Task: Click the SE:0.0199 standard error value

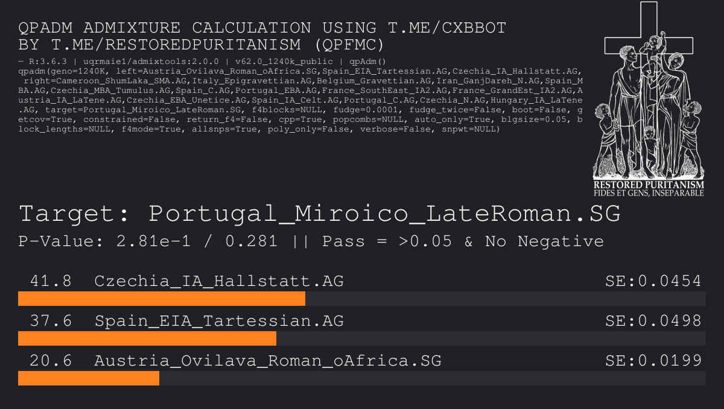Action: pos(653,361)
